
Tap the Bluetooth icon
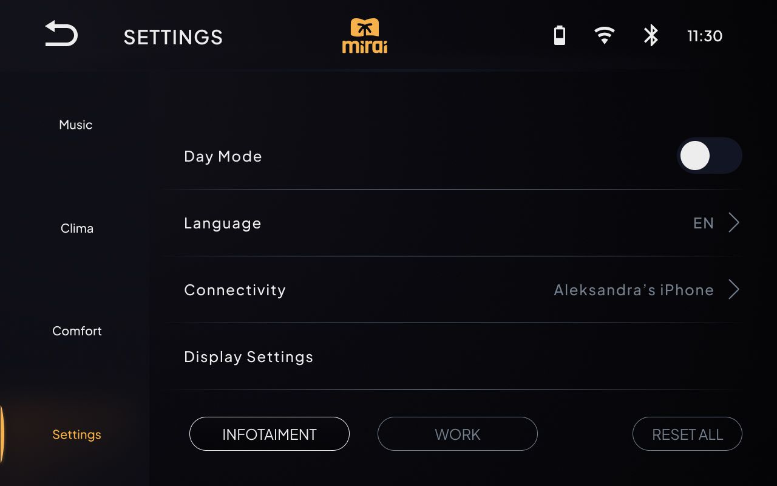pyautogui.click(x=651, y=36)
